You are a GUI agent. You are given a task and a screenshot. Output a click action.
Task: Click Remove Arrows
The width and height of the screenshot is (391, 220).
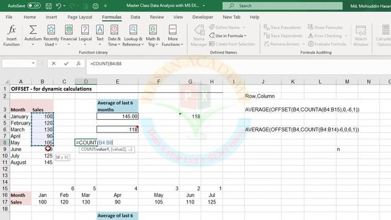282,44
